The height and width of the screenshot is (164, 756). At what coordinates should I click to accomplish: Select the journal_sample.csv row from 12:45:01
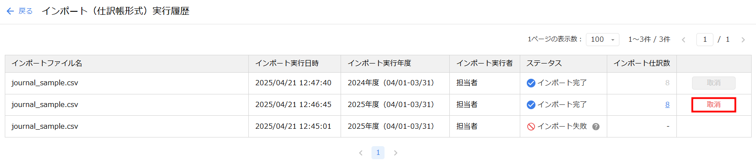tap(378, 127)
